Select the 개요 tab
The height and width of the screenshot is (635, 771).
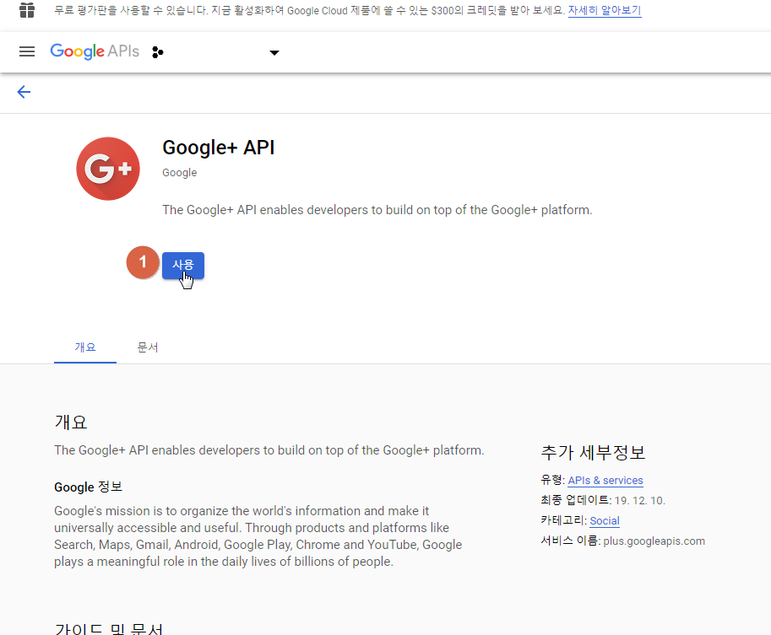click(x=85, y=347)
